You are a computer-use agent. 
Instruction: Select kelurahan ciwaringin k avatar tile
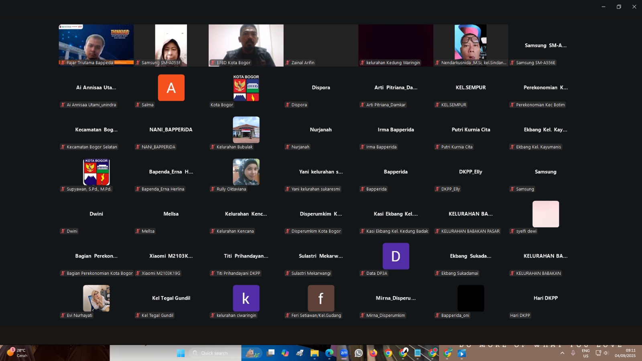pos(246,298)
